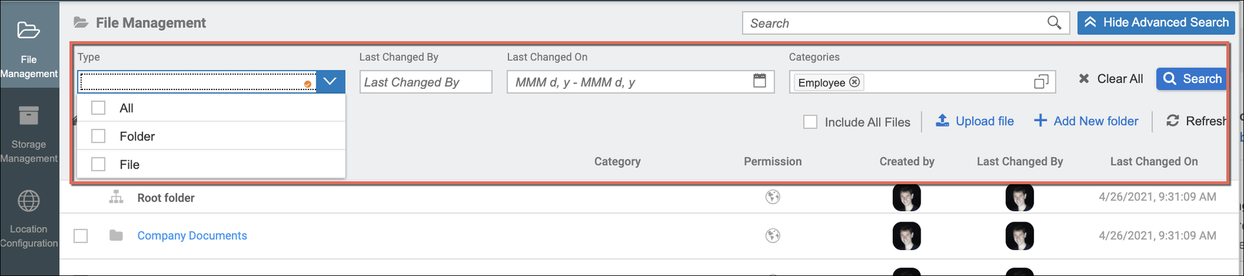The width and height of the screenshot is (1244, 276).
Task: Open the Categories selection popup icon
Action: [x=1041, y=82]
